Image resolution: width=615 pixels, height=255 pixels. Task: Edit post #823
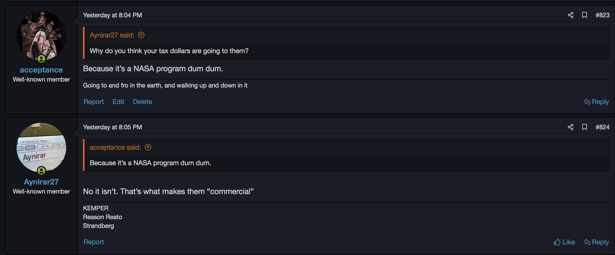118,102
